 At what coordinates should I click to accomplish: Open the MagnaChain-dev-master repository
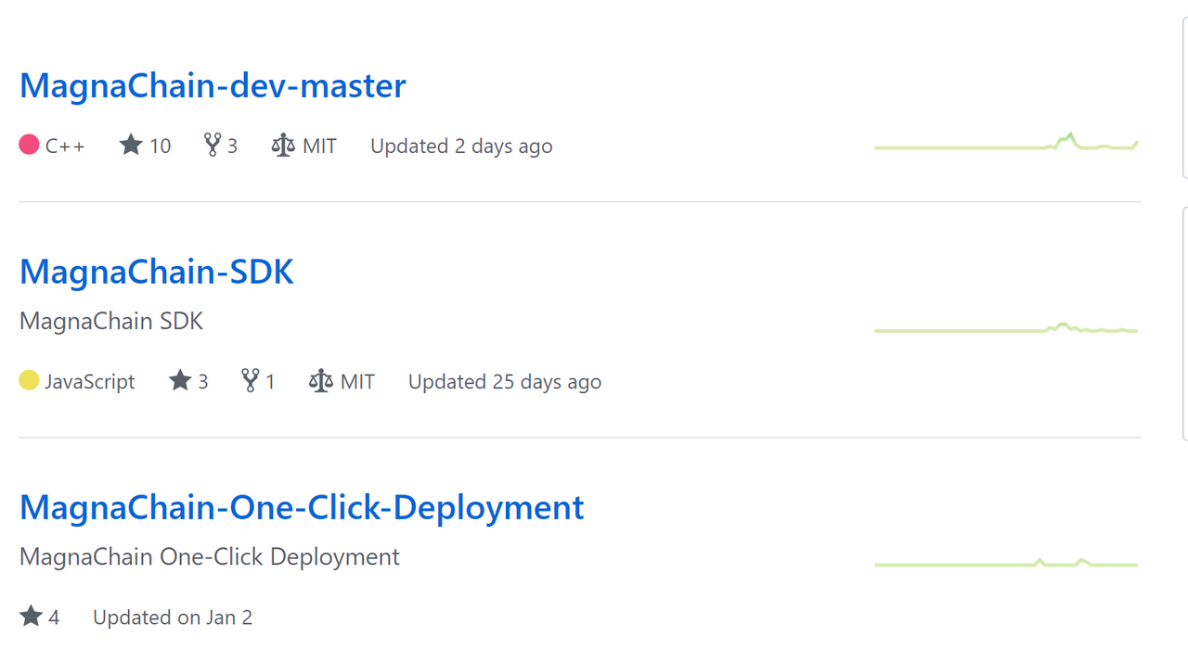pyautogui.click(x=213, y=85)
